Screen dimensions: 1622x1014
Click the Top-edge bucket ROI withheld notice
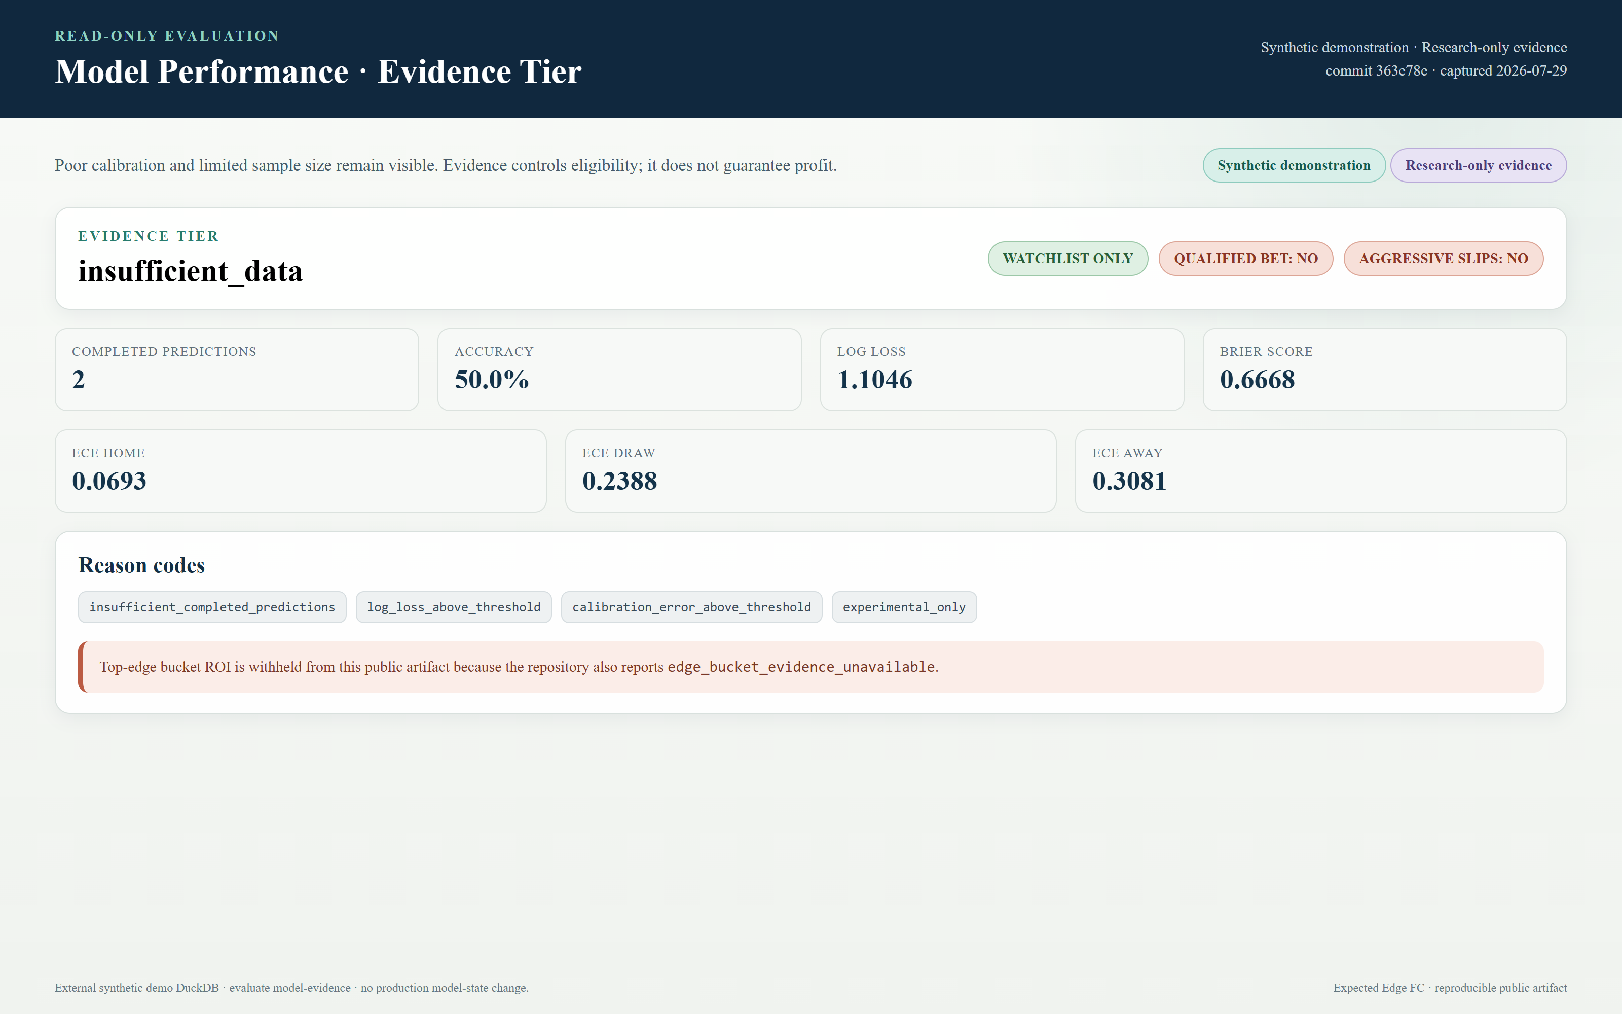tap(811, 667)
